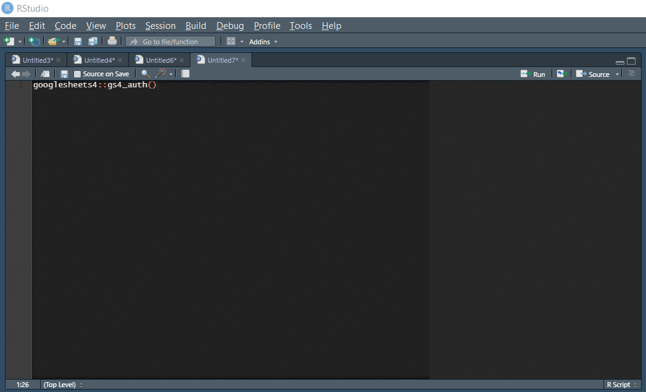Screen dimensions: 646x392
Task: Open the Source options dropdown arrow
Action: pyautogui.click(x=617, y=74)
